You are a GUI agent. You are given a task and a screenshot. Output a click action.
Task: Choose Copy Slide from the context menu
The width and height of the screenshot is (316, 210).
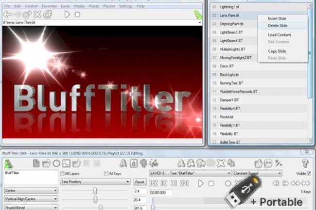coord(282,51)
